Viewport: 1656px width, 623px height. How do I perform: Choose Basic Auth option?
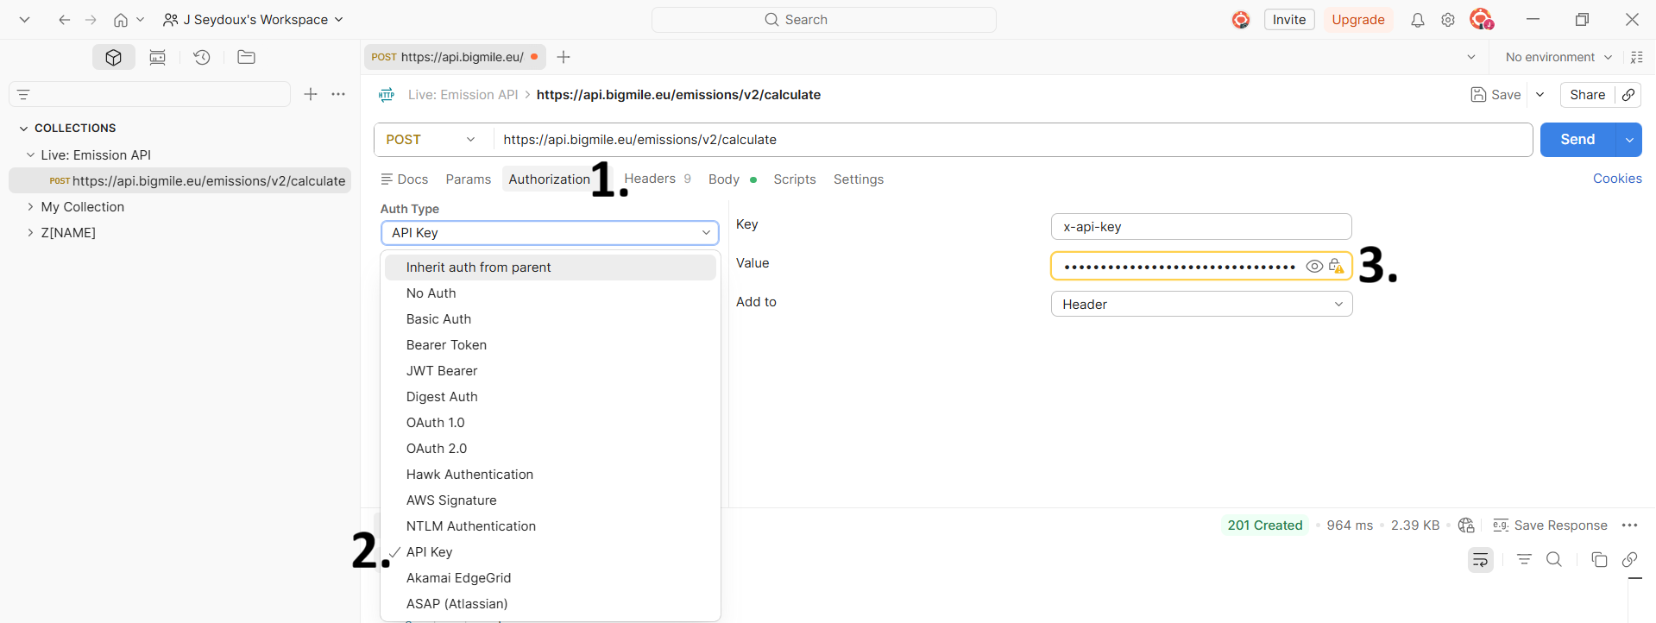551,319
